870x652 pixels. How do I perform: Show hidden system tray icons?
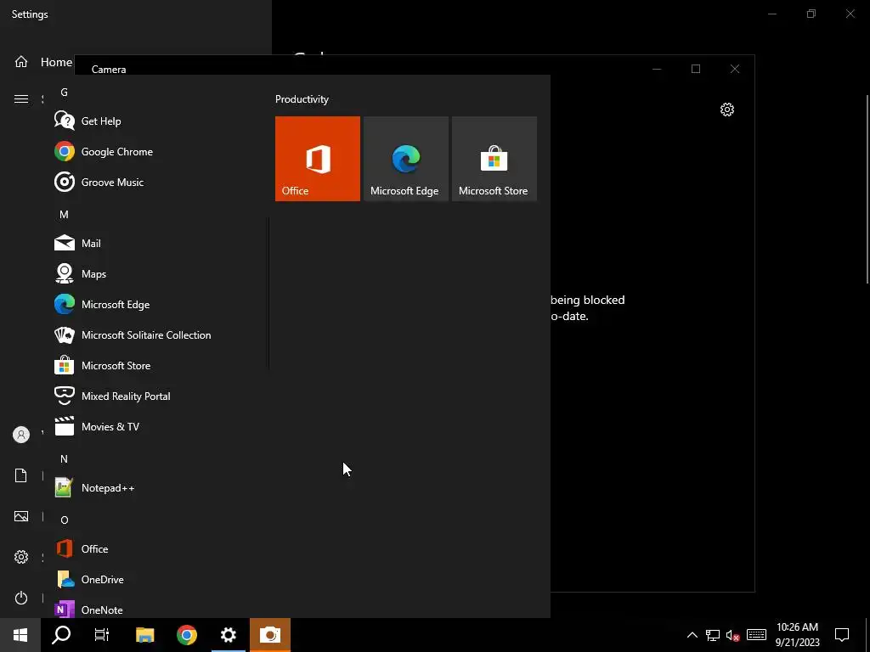click(692, 635)
